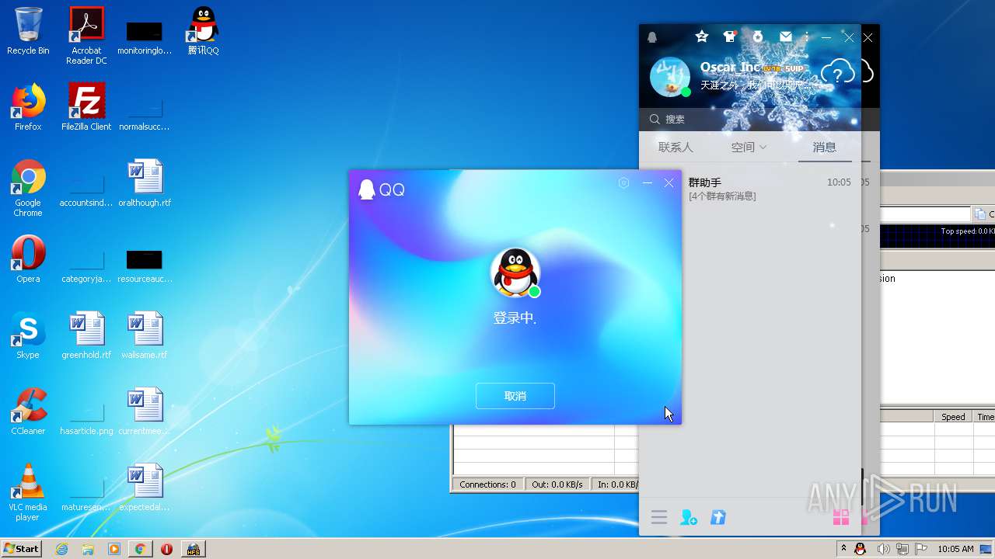The height and width of the screenshot is (559, 995).
Task: Click the penguin avatar in login dialog
Action: point(515,273)
